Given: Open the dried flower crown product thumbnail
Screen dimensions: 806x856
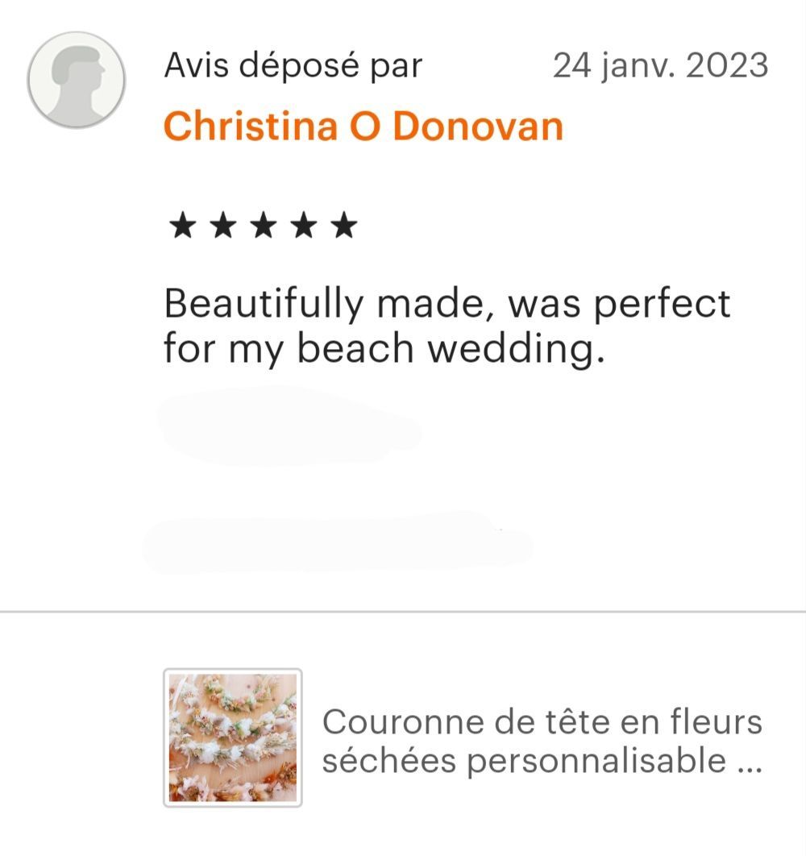Looking at the screenshot, I should click(x=233, y=738).
